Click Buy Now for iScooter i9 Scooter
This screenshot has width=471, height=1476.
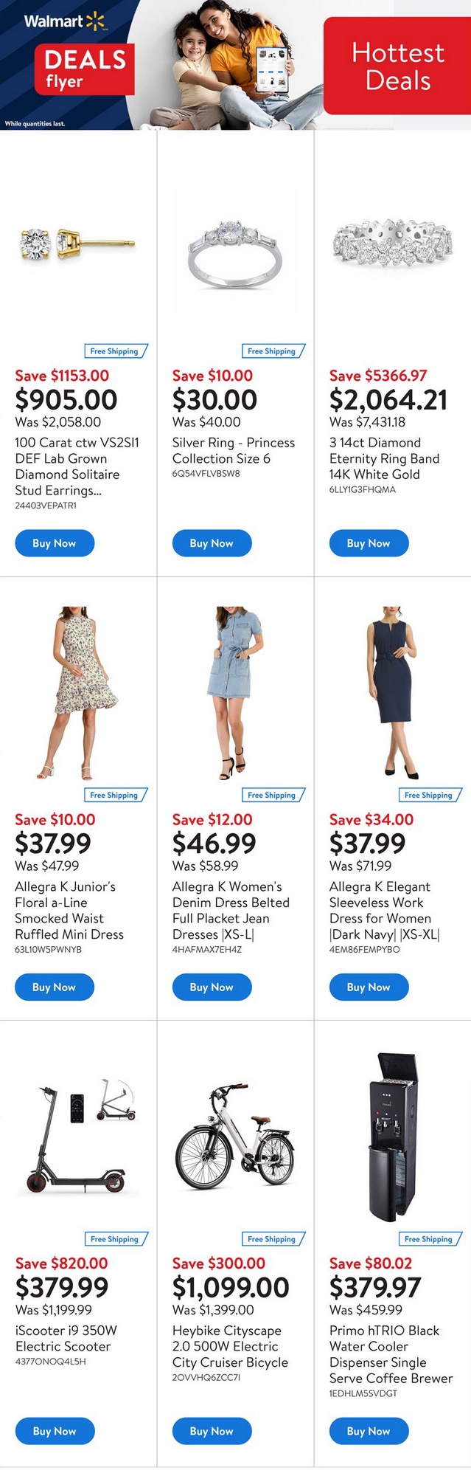coord(55,1431)
